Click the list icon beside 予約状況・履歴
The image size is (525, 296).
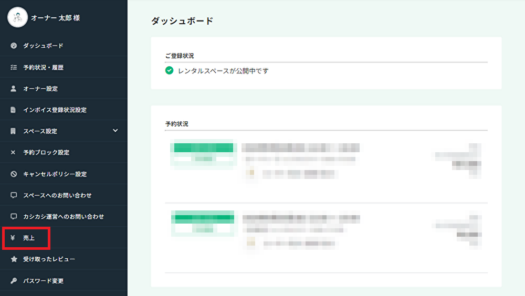[x=14, y=67]
